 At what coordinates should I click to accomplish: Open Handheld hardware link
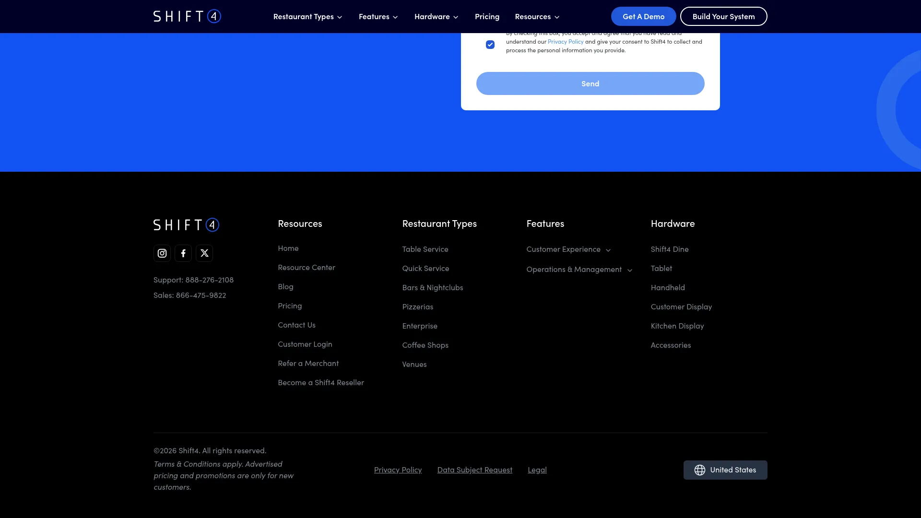point(668,288)
